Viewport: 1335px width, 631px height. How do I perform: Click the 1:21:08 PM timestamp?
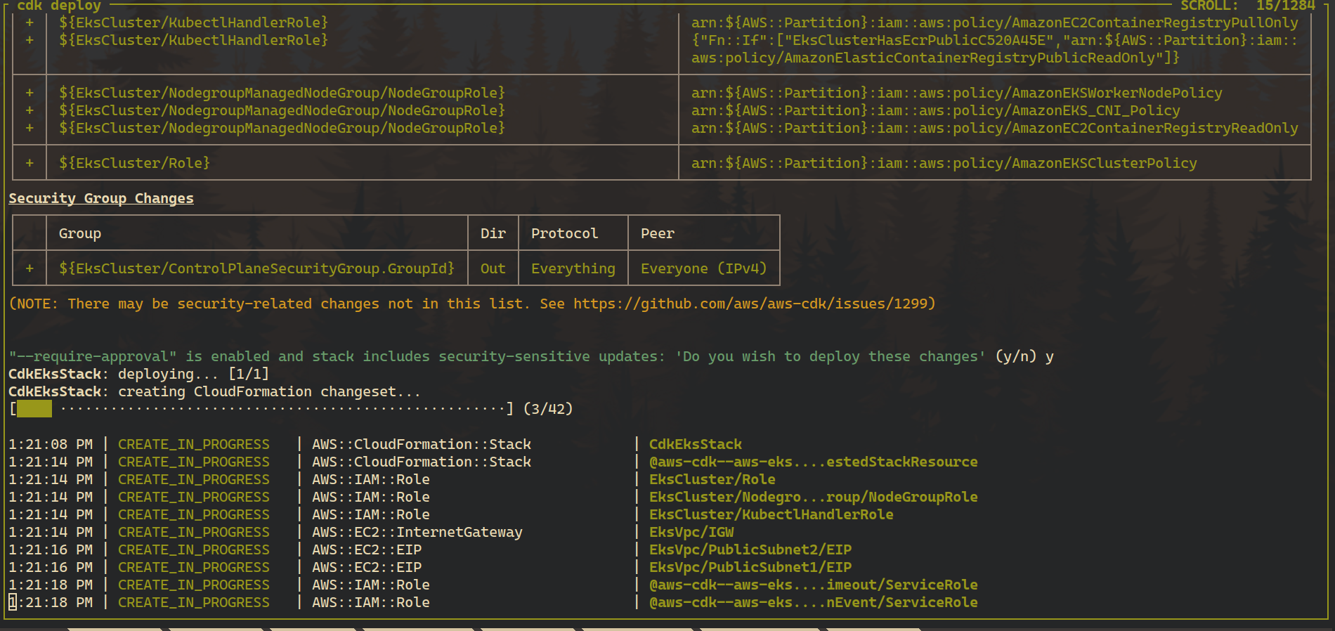point(51,444)
